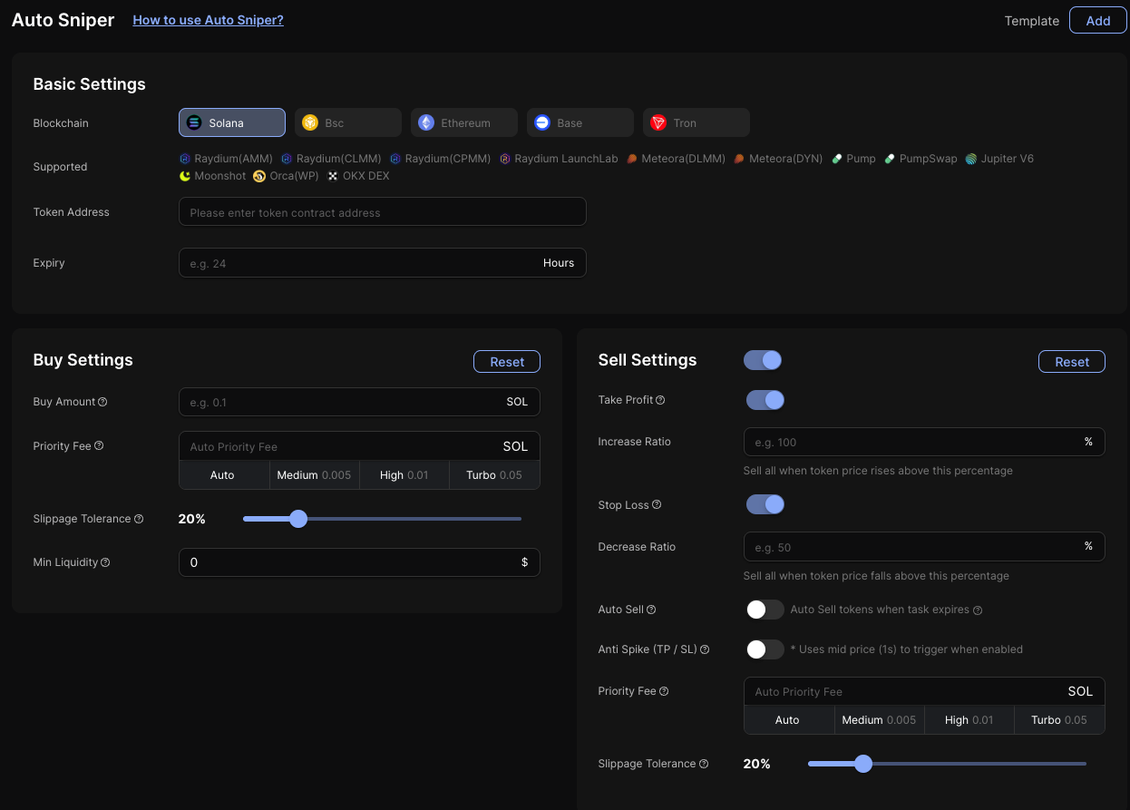This screenshot has height=810, width=1130.
Task: Click the Raydium LaunchLab icon
Action: pyautogui.click(x=505, y=159)
